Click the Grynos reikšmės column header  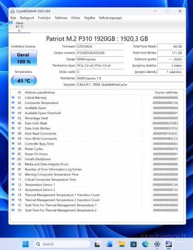(160, 92)
